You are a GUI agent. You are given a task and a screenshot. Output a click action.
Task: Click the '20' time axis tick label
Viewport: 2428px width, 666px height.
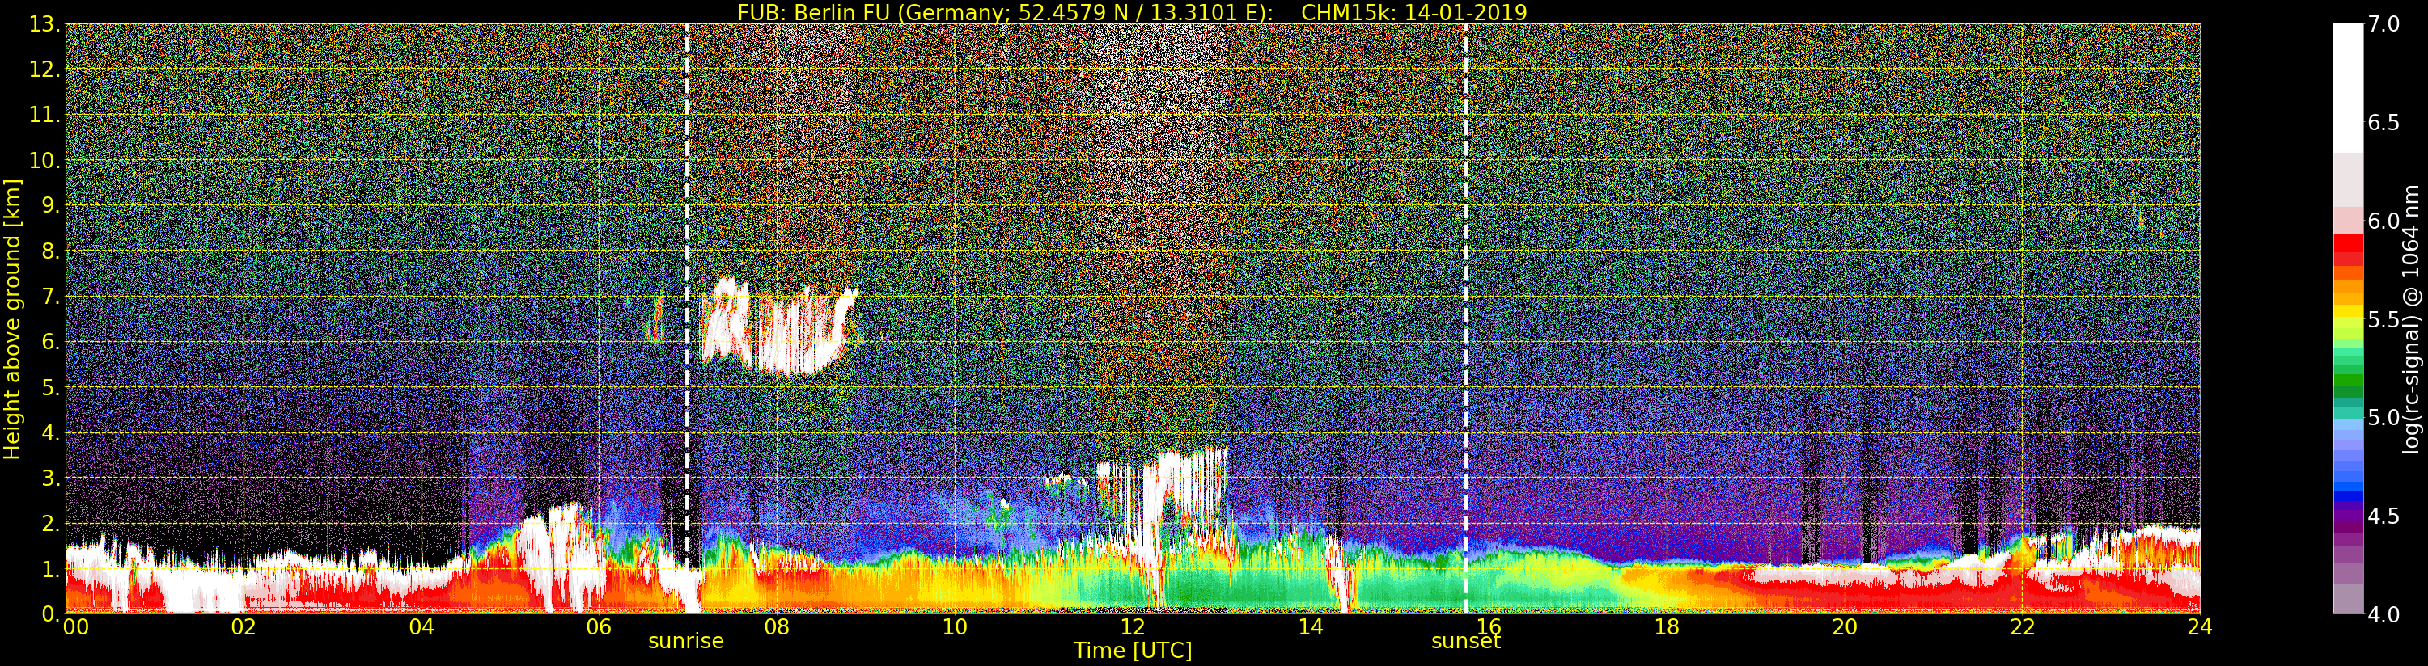pos(1845,627)
